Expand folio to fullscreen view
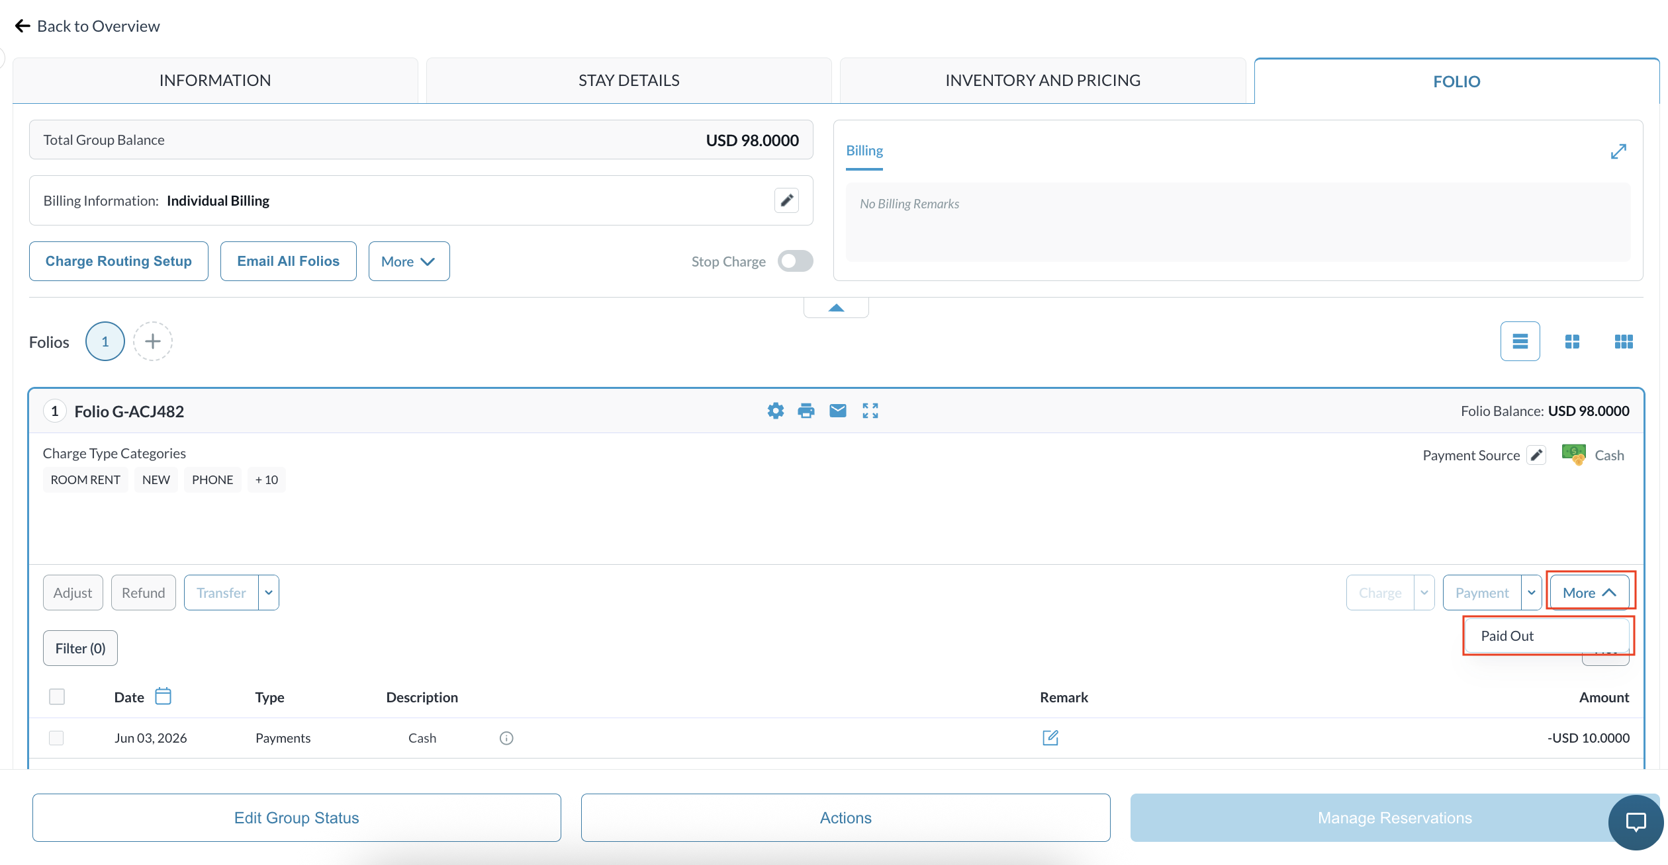The height and width of the screenshot is (865, 1668). (x=870, y=411)
